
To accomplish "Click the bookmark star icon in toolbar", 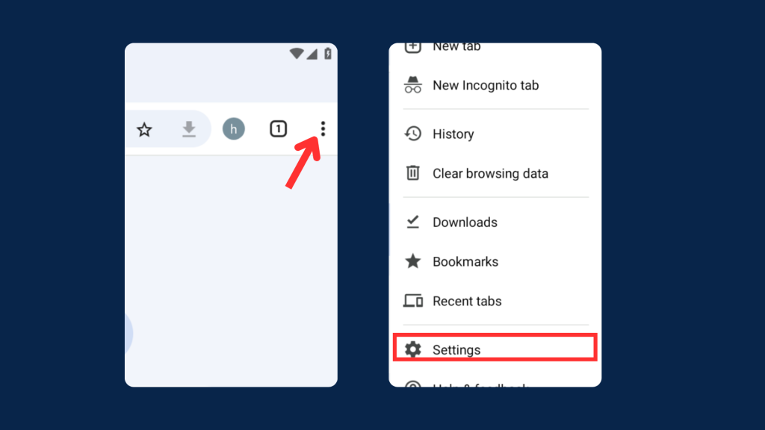I will 144,130.
